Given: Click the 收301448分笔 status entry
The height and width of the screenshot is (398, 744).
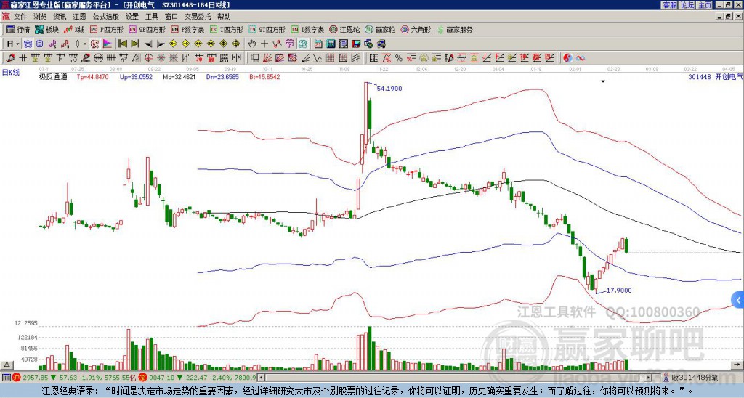Looking at the screenshot, I should point(691,378).
